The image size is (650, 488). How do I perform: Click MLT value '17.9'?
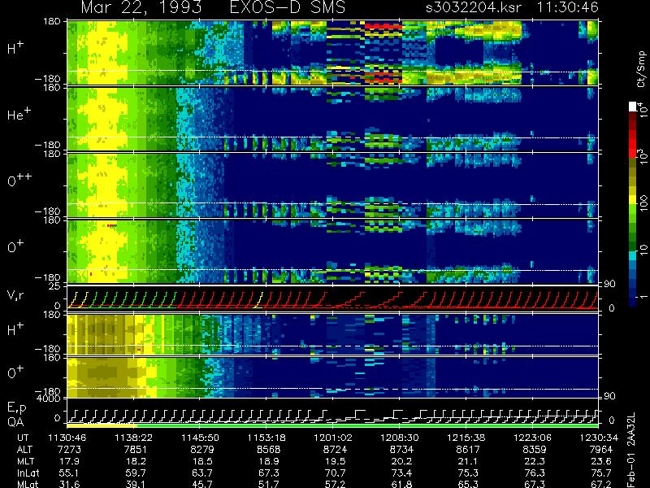(69, 461)
